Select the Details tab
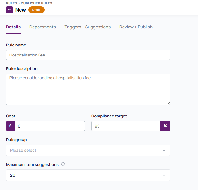This screenshot has width=198, height=190. [13, 27]
